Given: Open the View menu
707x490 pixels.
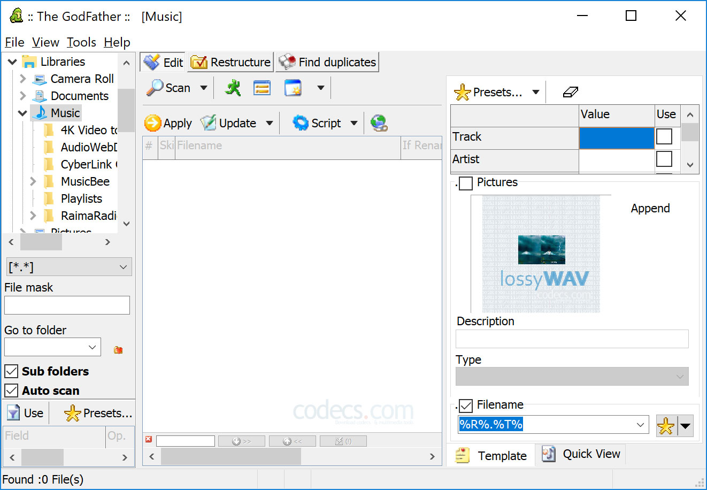Looking at the screenshot, I should (45, 42).
